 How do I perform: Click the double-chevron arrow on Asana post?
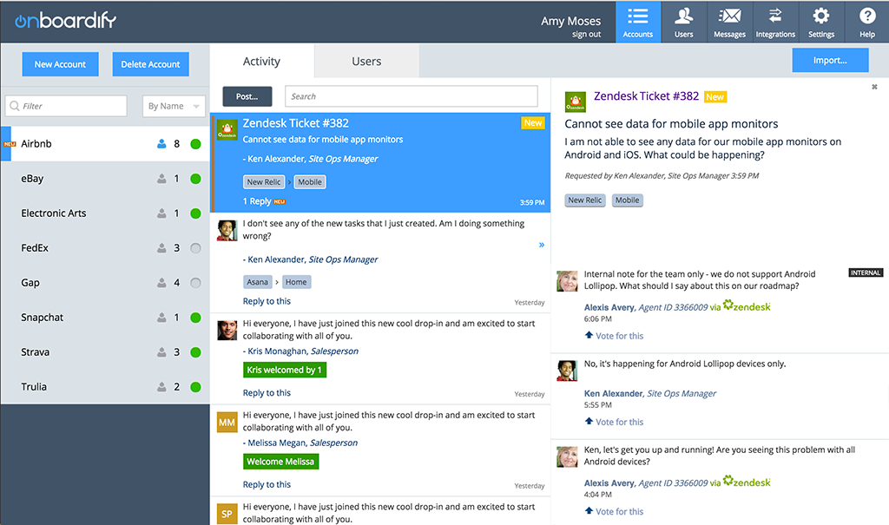coord(542,245)
